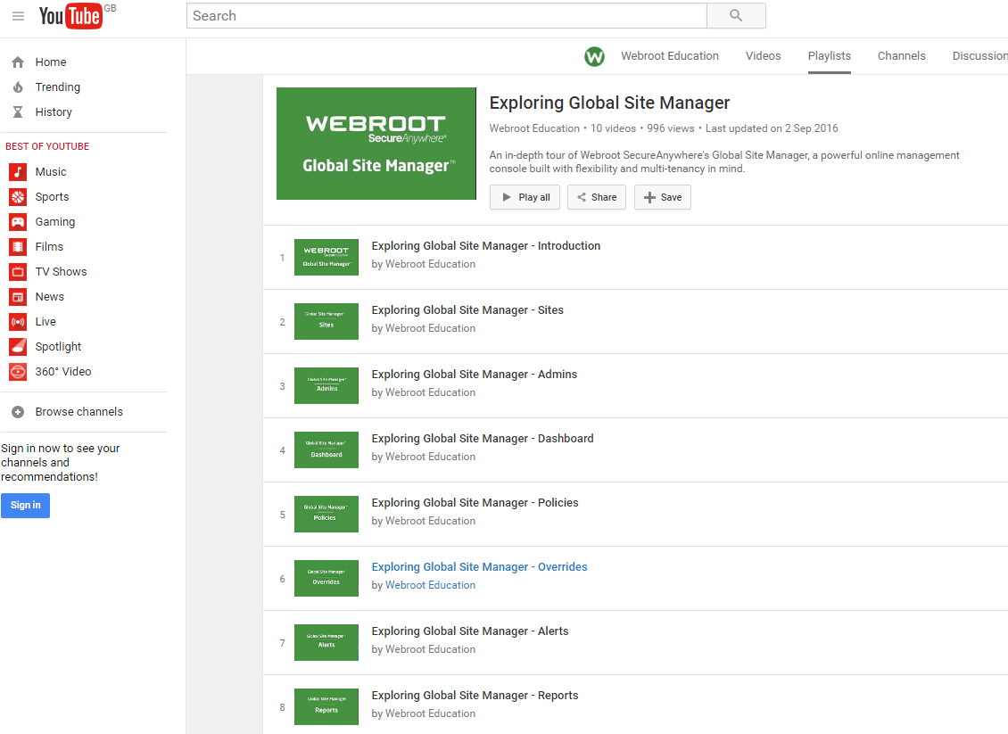Image resolution: width=1008 pixels, height=734 pixels.
Task: Open the History sidebar link
Action: coord(54,111)
